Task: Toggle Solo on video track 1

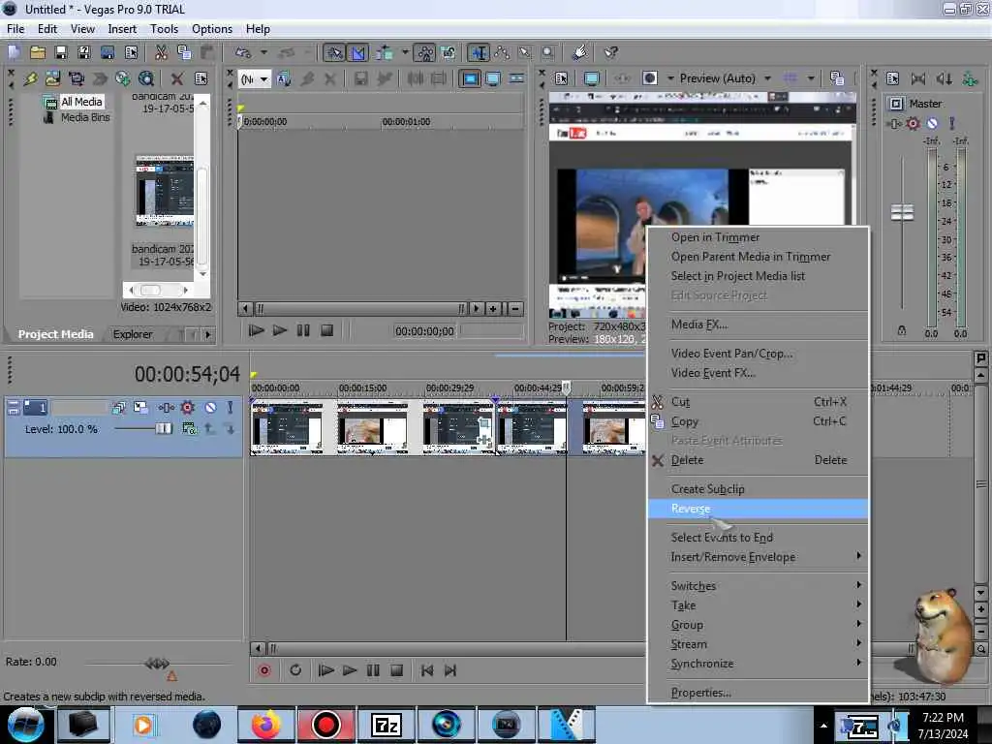Action: 231,408
